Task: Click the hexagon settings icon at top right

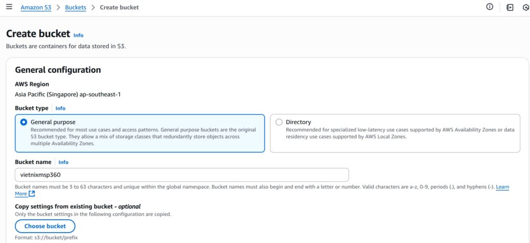Action: tap(526, 7)
